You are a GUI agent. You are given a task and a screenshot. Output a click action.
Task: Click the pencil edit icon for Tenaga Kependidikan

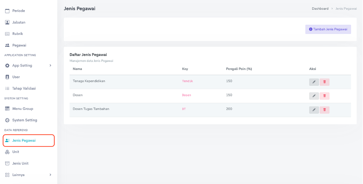point(314,82)
